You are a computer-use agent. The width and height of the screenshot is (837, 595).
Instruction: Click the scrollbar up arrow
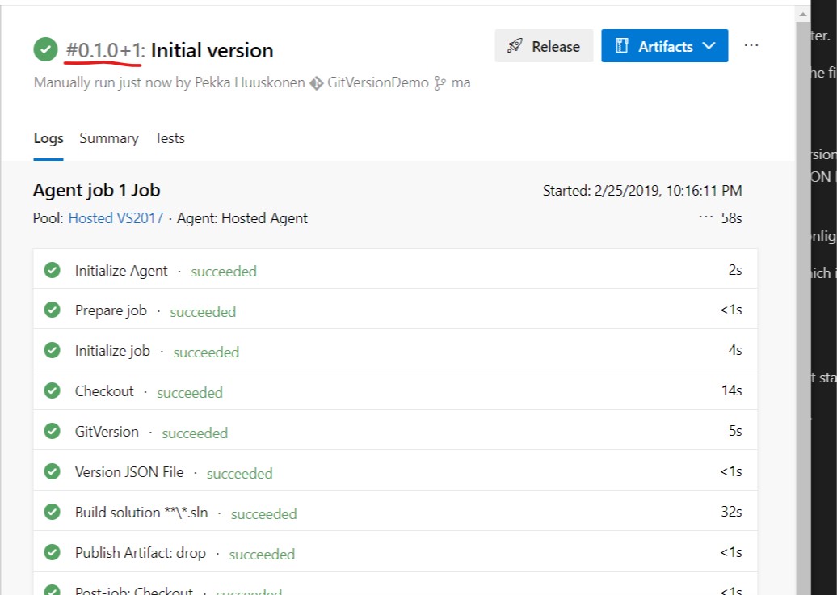coord(802,15)
